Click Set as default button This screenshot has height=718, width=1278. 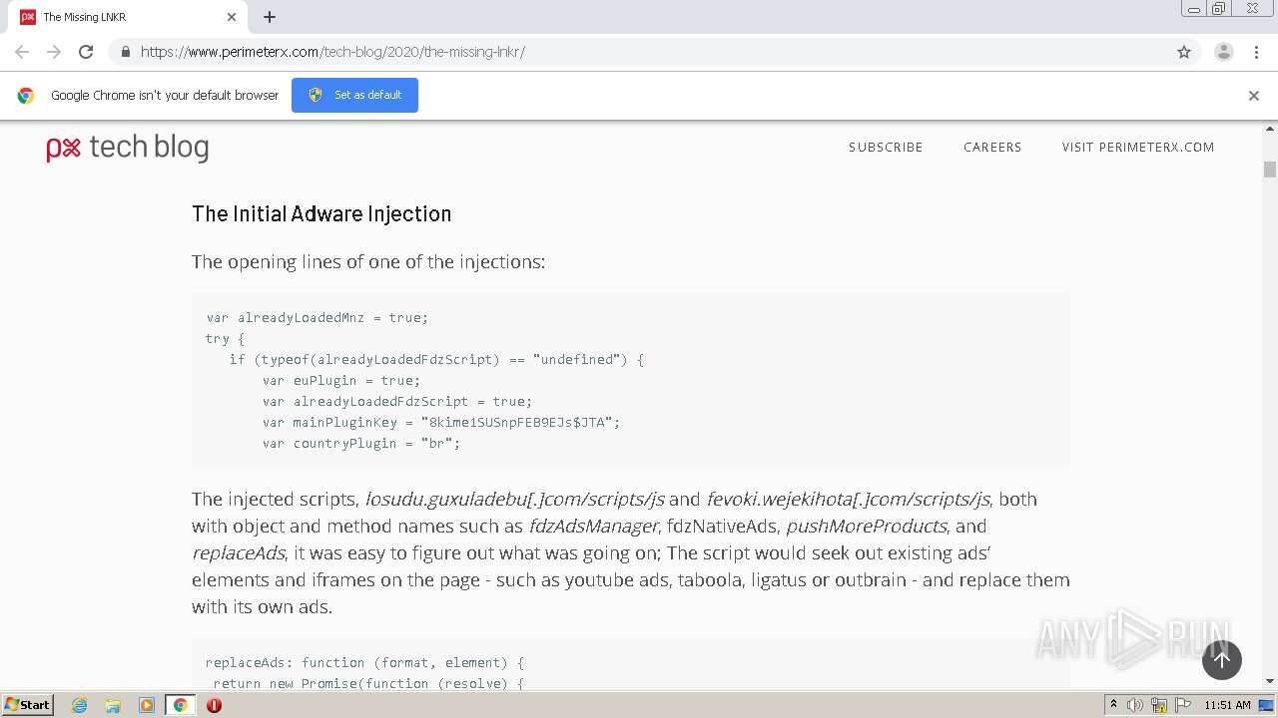354,95
